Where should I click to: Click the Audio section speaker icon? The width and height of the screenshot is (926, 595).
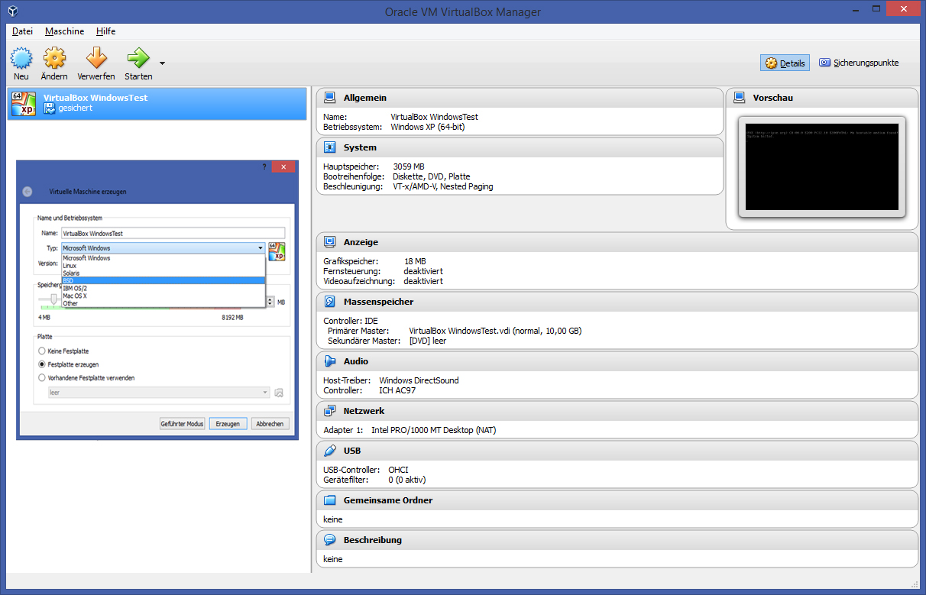click(x=329, y=361)
